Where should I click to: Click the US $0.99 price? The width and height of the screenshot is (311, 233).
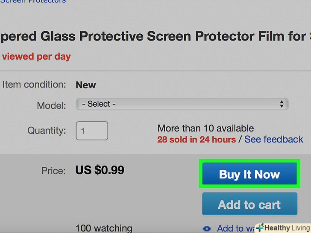click(100, 170)
